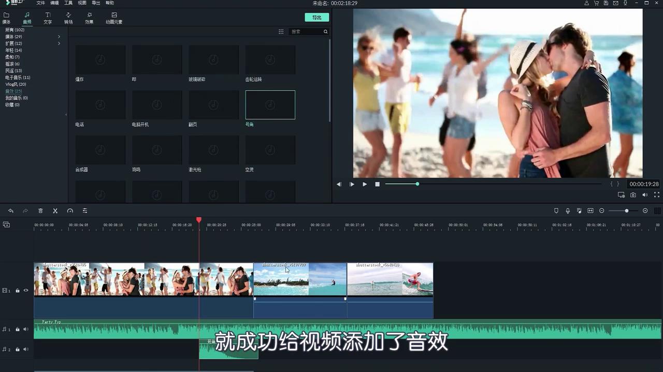Open the grid view layout selector
The image size is (663, 372).
(x=281, y=32)
